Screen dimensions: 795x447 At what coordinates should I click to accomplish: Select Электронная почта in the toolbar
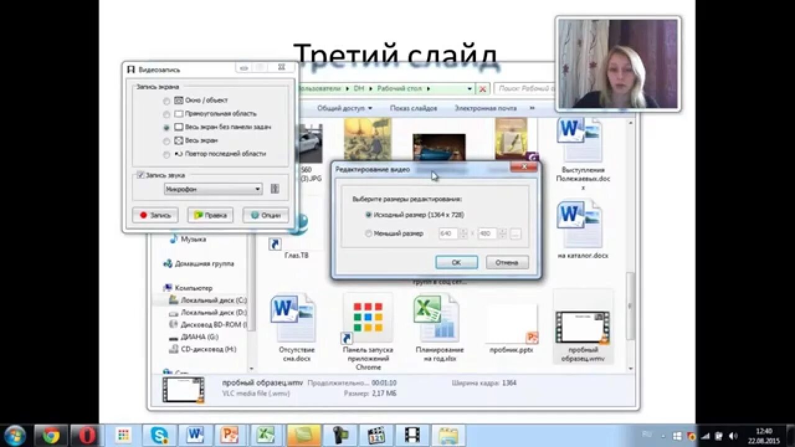(x=485, y=108)
